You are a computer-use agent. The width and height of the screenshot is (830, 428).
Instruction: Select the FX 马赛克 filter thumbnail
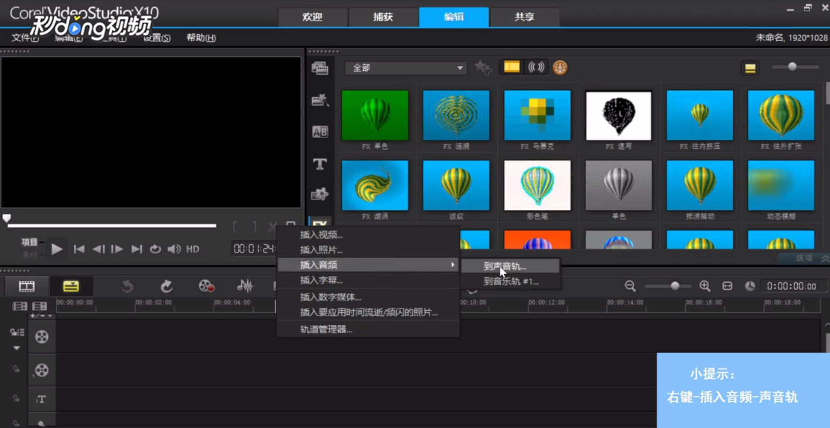[x=537, y=115]
